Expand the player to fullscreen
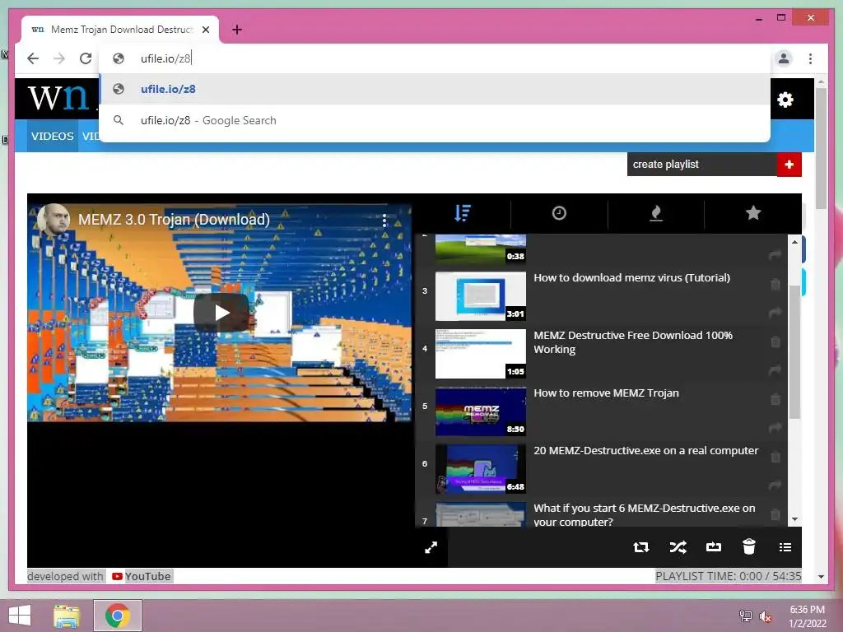The image size is (843, 632). click(x=431, y=547)
